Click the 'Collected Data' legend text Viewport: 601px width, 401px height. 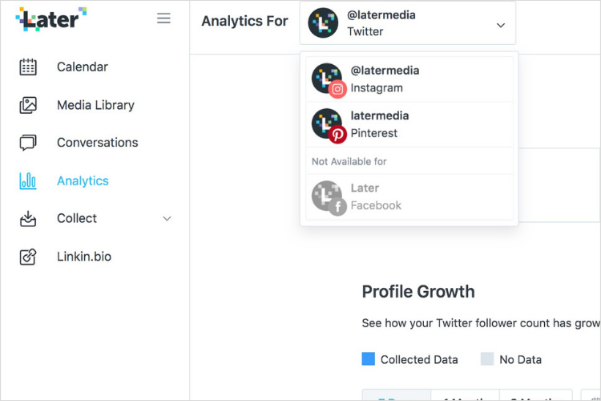419,359
